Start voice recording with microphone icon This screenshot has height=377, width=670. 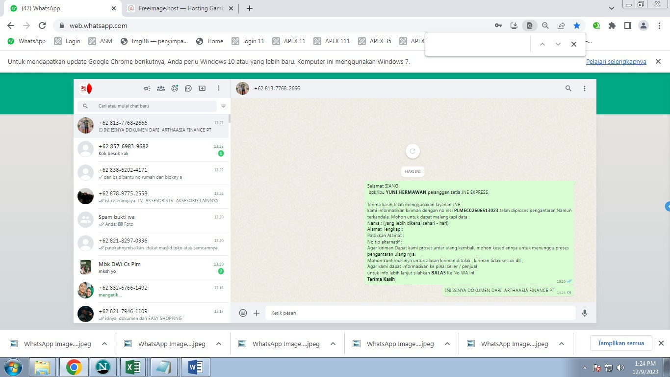coord(585,313)
